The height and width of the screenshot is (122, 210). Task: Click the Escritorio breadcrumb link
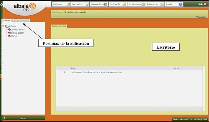56,12
